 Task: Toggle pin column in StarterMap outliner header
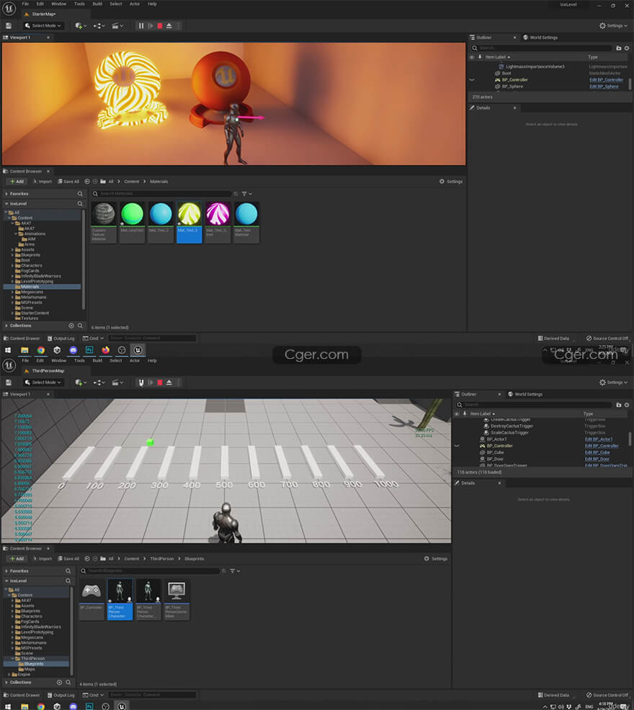point(480,57)
